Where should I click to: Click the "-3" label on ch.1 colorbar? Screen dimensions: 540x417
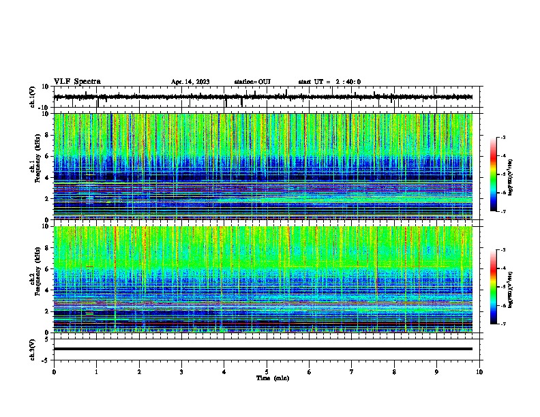[502, 137]
